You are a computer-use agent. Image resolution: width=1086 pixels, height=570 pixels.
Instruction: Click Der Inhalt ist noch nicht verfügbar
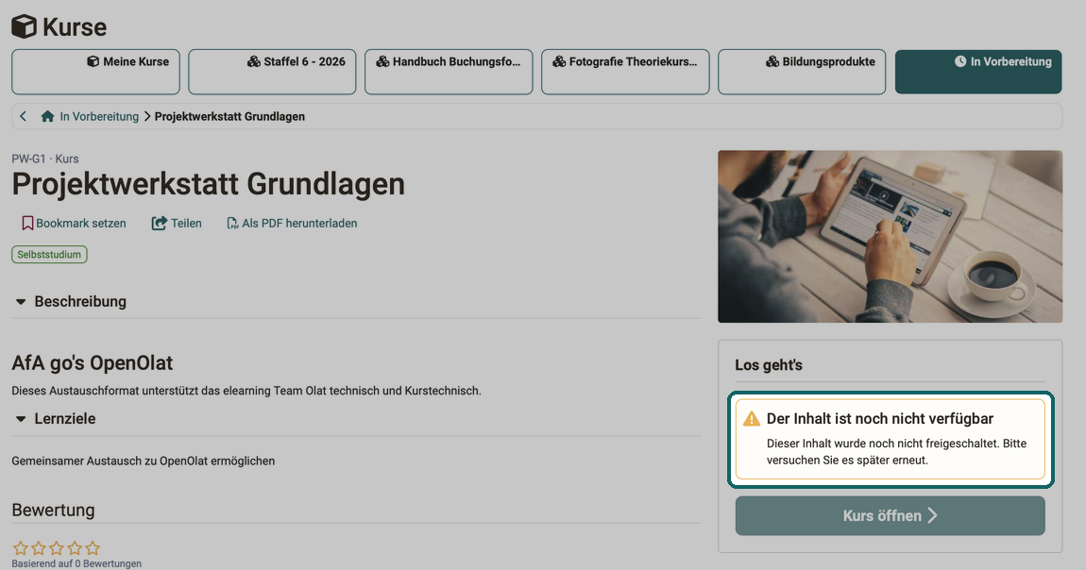[x=879, y=418]
